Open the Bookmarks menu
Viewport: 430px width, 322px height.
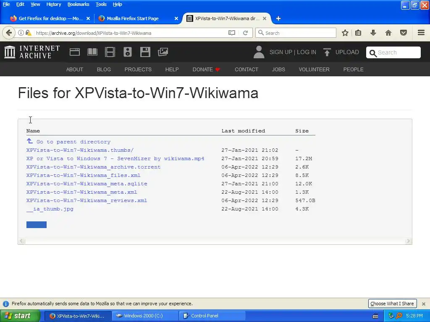[79, 4]
